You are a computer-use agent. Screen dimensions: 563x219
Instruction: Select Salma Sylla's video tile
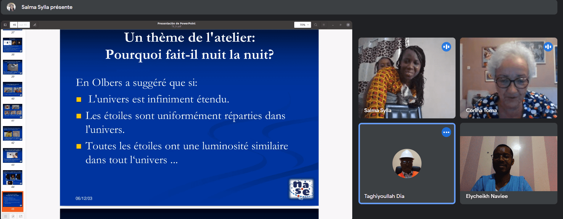(x=407, y=78)
